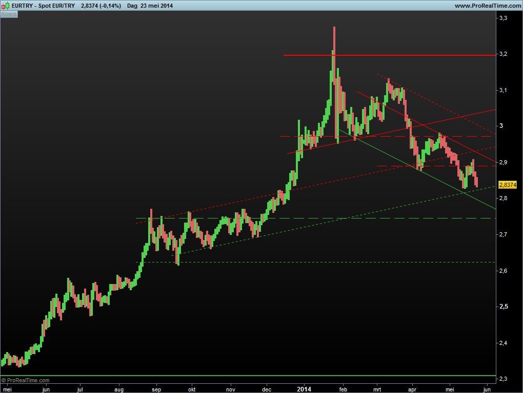The height and width of the screenshot is (393, 523).
Task: Open the www.ProRealTime.com link
Action: [487, 5]
